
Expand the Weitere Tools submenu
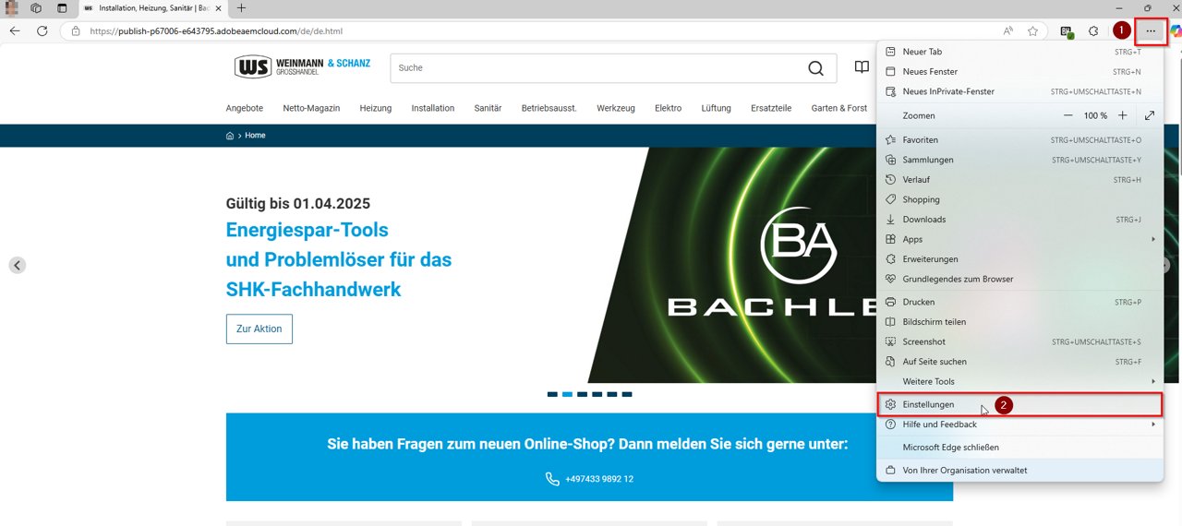pos(1153,381)
